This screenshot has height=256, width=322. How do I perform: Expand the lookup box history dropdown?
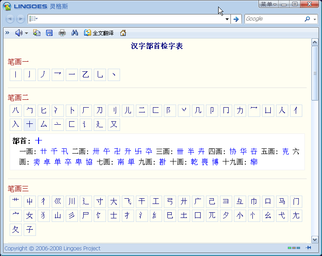coord(227,19)
